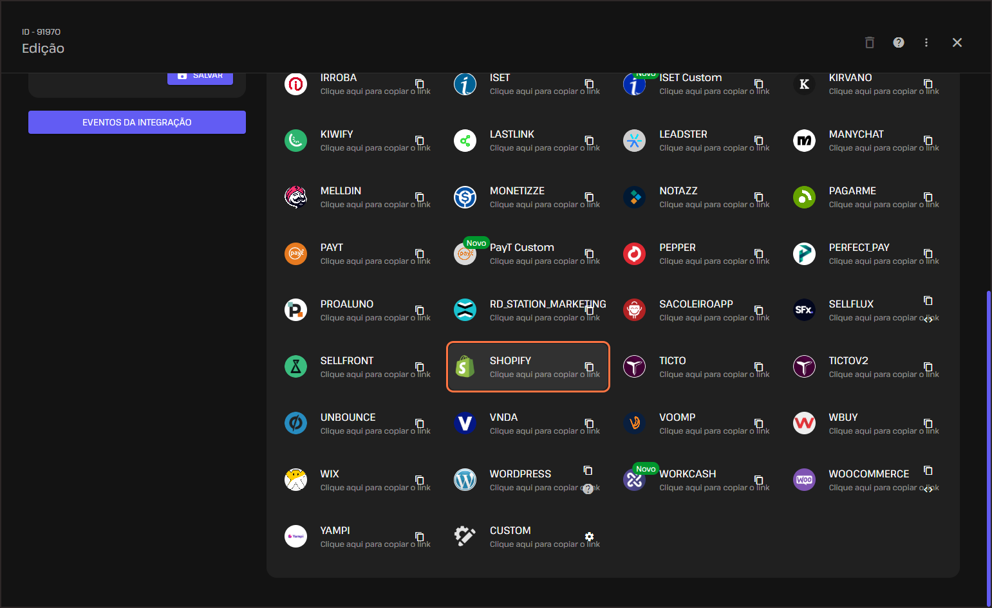Click the ID - 91970 text
The height and width of the screenshot is (608, 992).
click(x=41, y=32)
